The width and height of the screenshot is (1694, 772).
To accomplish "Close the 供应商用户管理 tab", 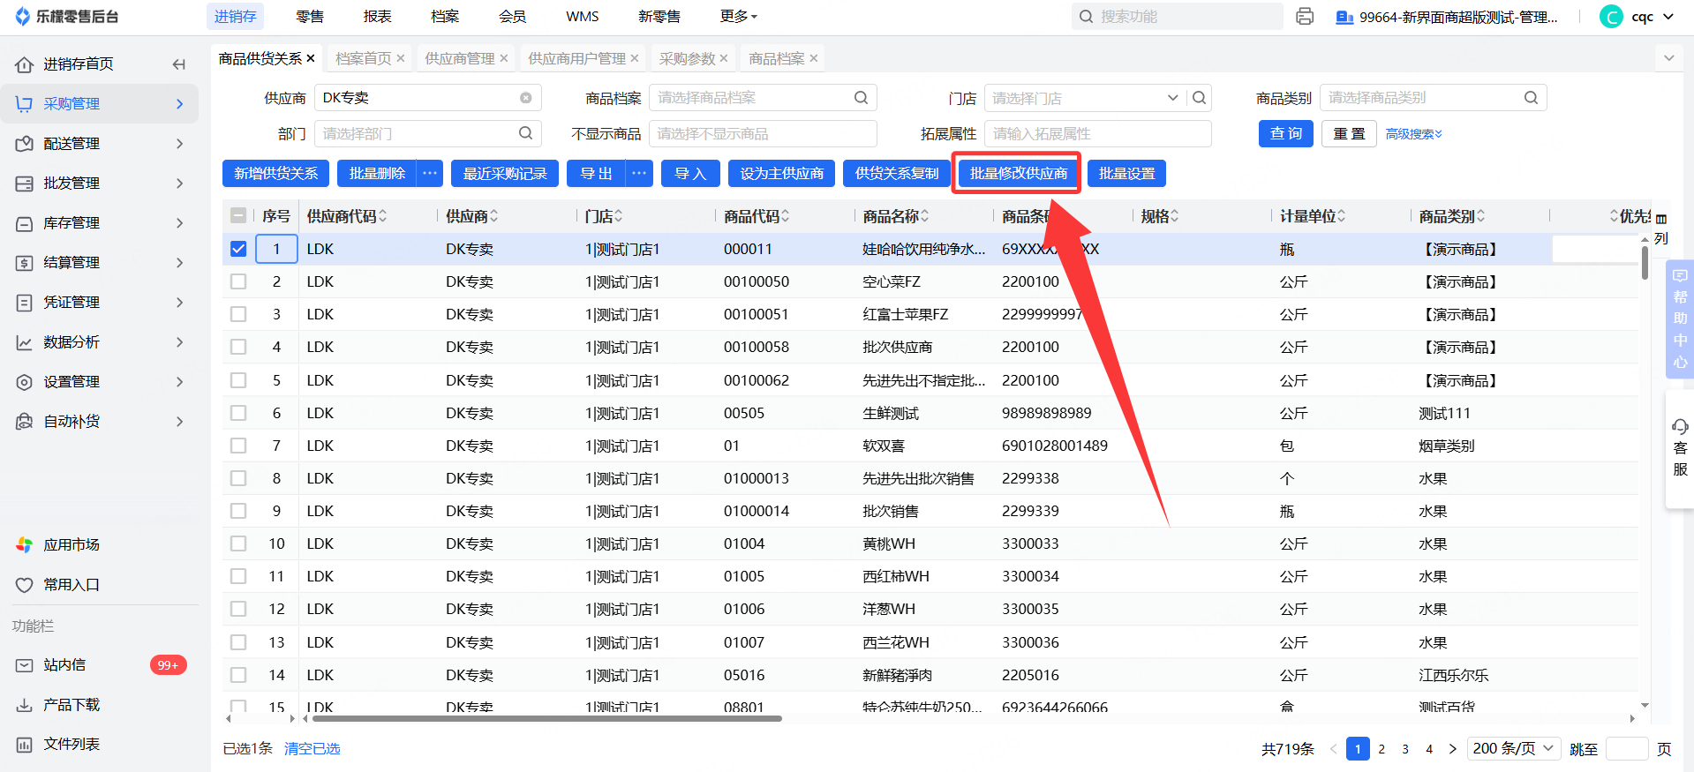I will (x=635, y=58).
